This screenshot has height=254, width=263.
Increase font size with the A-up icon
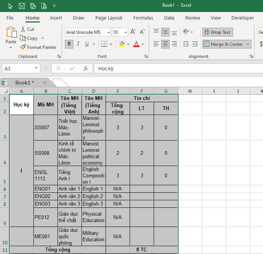pyautogui.click(x=133, y=32)
